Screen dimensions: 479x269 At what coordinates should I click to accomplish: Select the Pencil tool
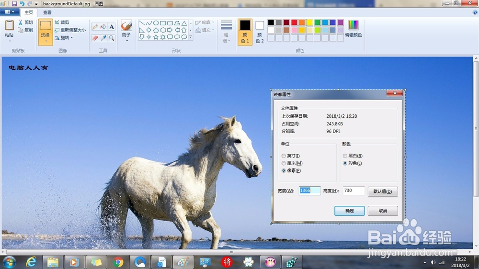point(95,27)
